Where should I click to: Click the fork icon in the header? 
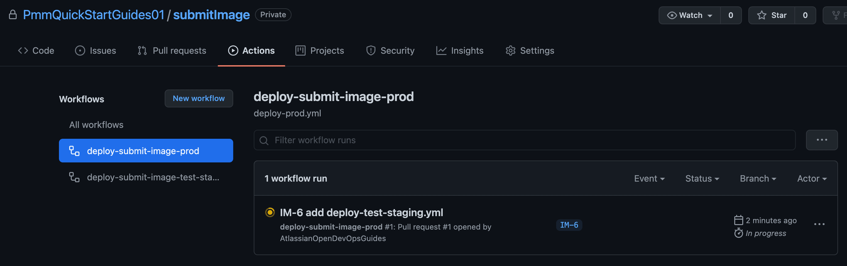(x=836, y=15)
